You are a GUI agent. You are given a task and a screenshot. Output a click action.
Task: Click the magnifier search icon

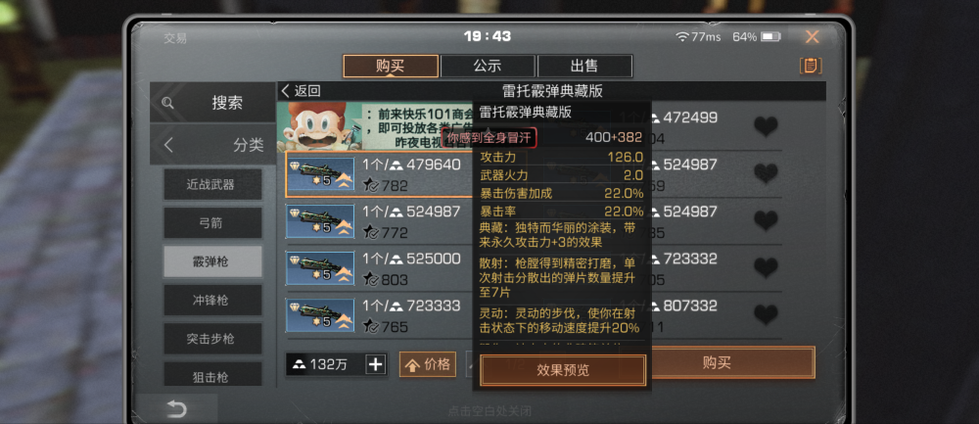(x=167, y=103)
